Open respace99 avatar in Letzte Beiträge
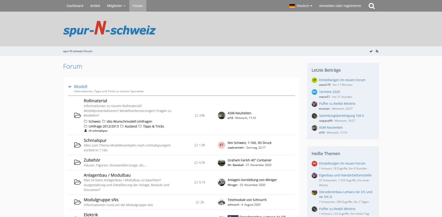The width and height of the screenshot is (442, 217). pyautogui.click(x=314, y=116)
